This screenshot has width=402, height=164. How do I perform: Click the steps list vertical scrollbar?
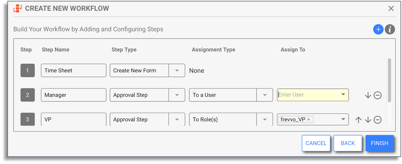[390, 80]
